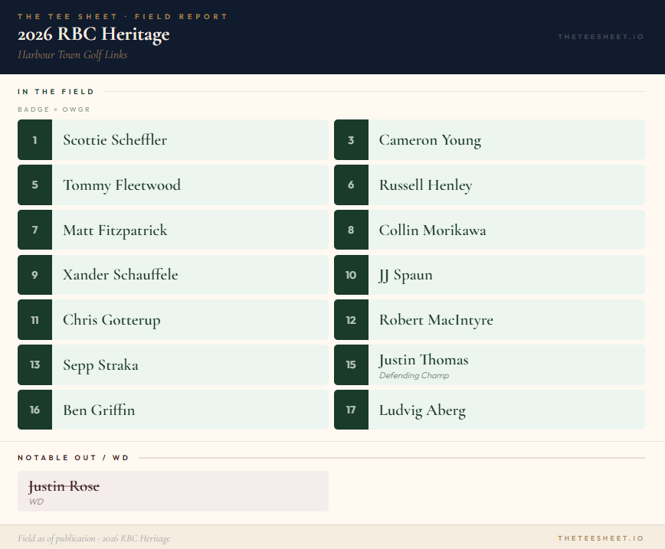665x549 pixels.
Task: Click the Notable Out / WD heading
Action: click(74, 457)
